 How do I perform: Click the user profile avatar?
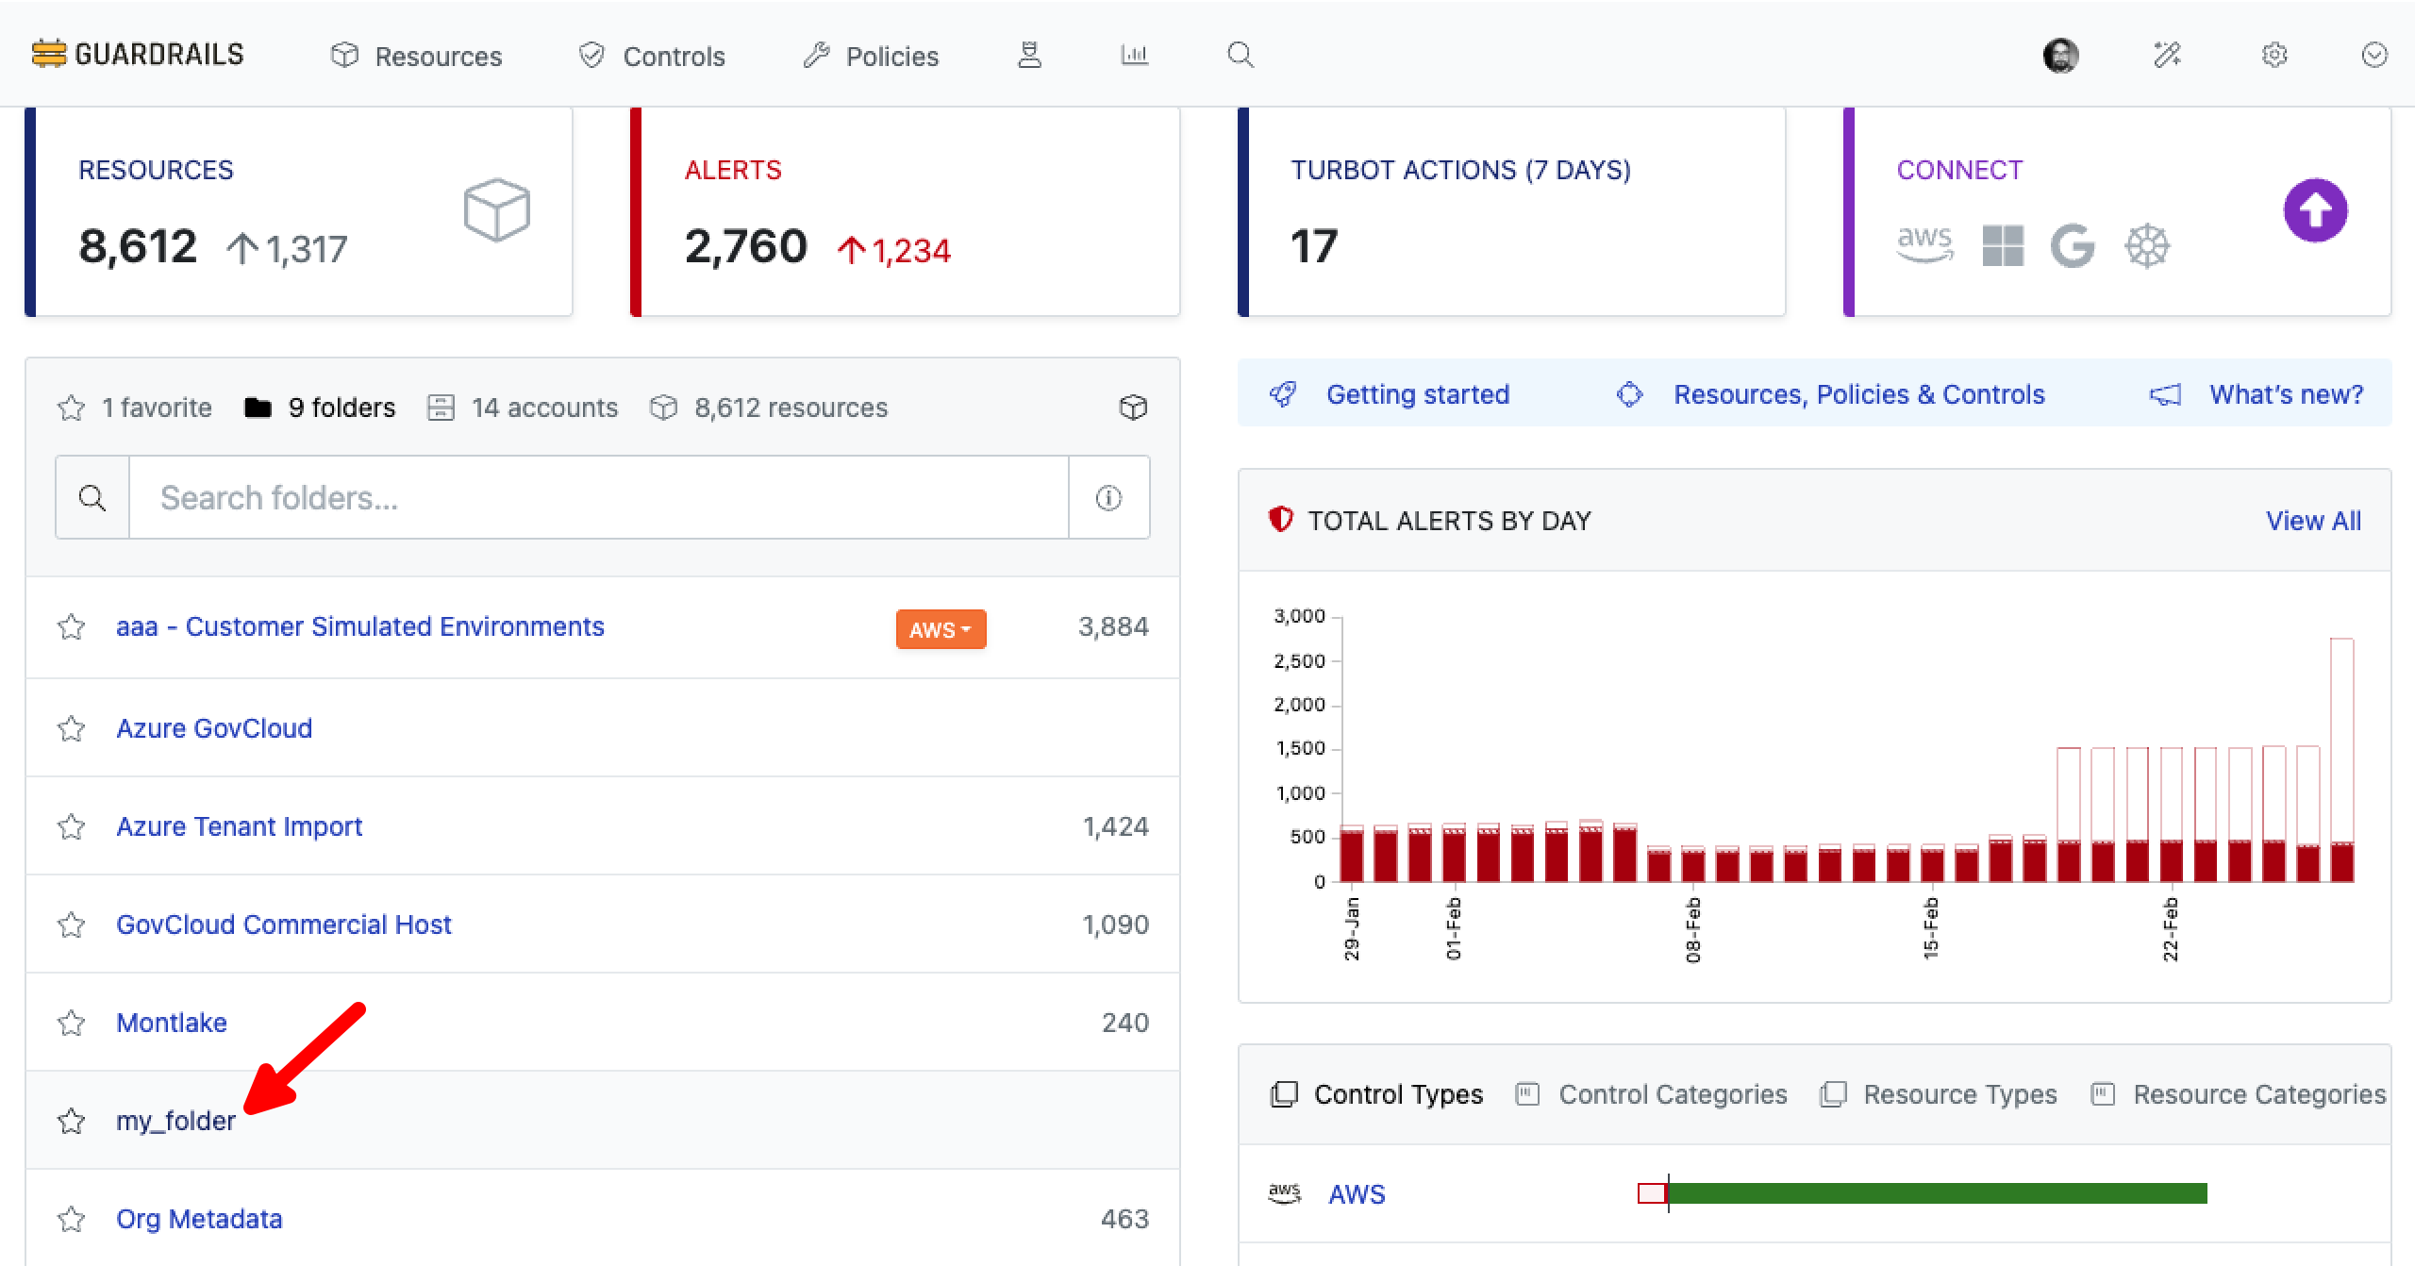click(x=2060, y=55)
